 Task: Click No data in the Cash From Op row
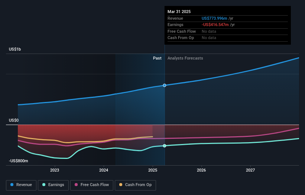coord(209,38)
